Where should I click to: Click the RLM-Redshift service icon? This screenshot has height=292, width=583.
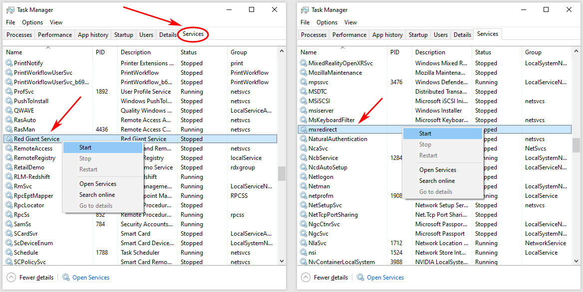coord(8,177)
